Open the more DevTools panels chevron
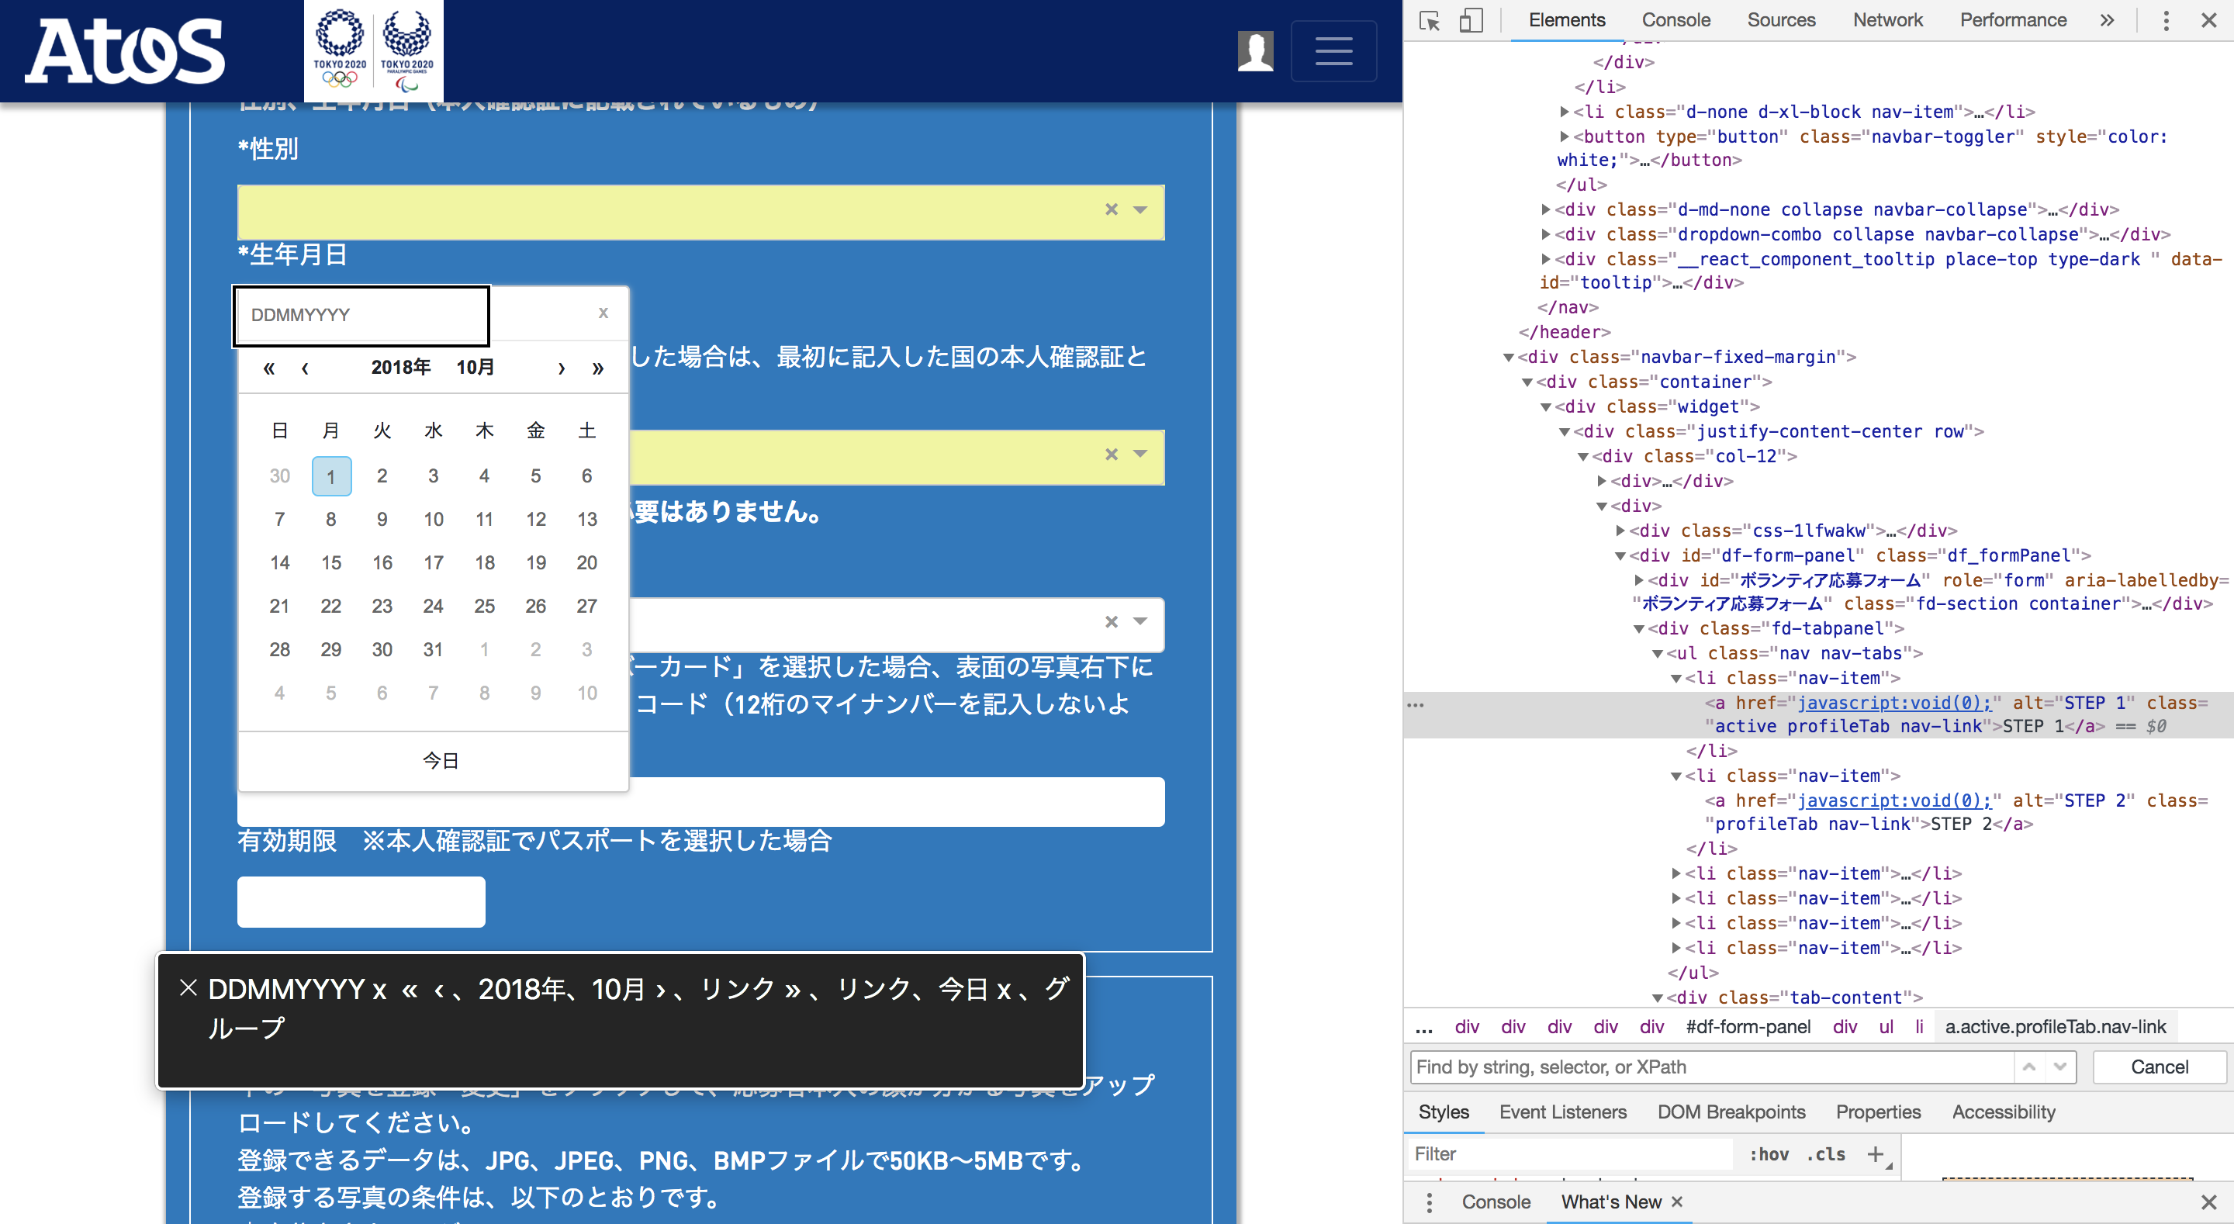 (2108, 19)
